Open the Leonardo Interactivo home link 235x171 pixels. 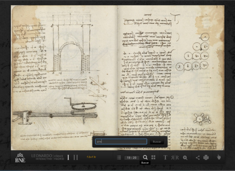pos(42,157)
